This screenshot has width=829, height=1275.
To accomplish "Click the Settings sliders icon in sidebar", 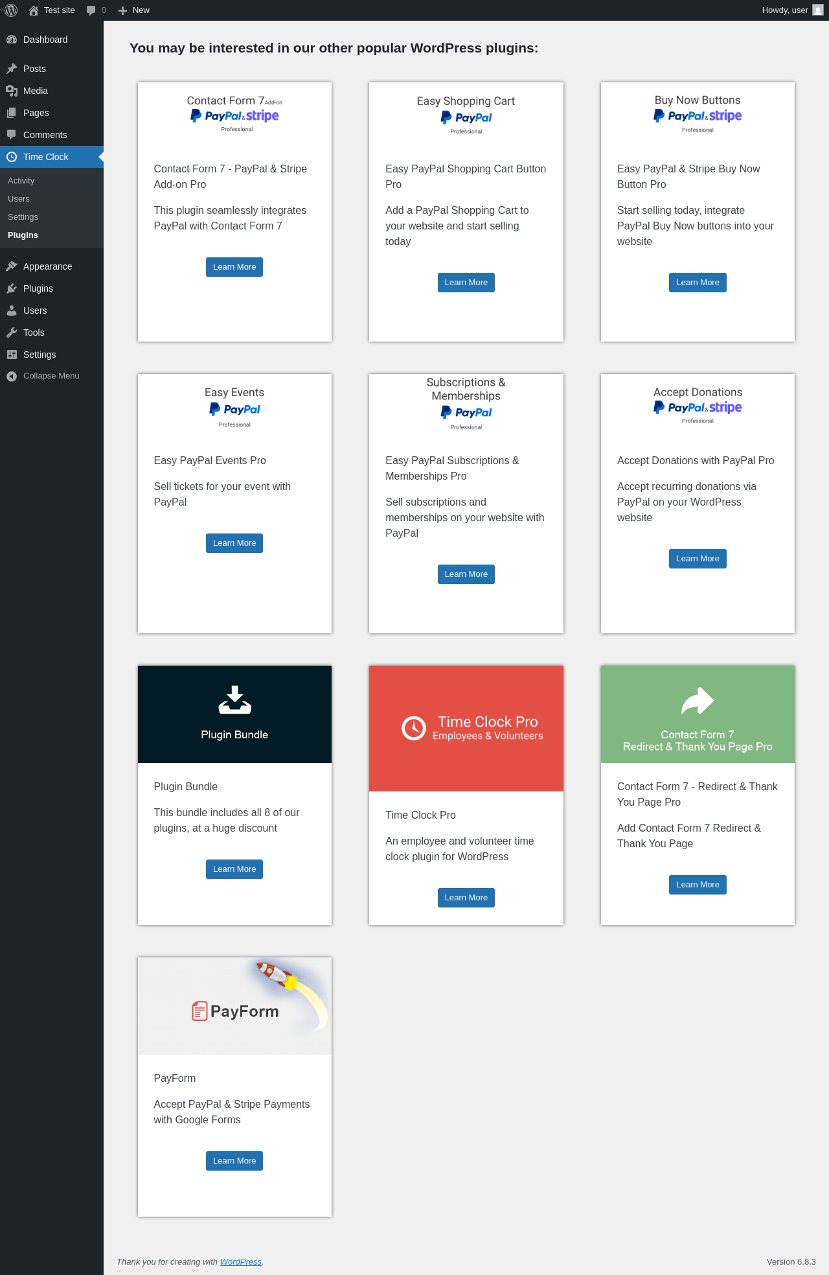I will (12, 355).
